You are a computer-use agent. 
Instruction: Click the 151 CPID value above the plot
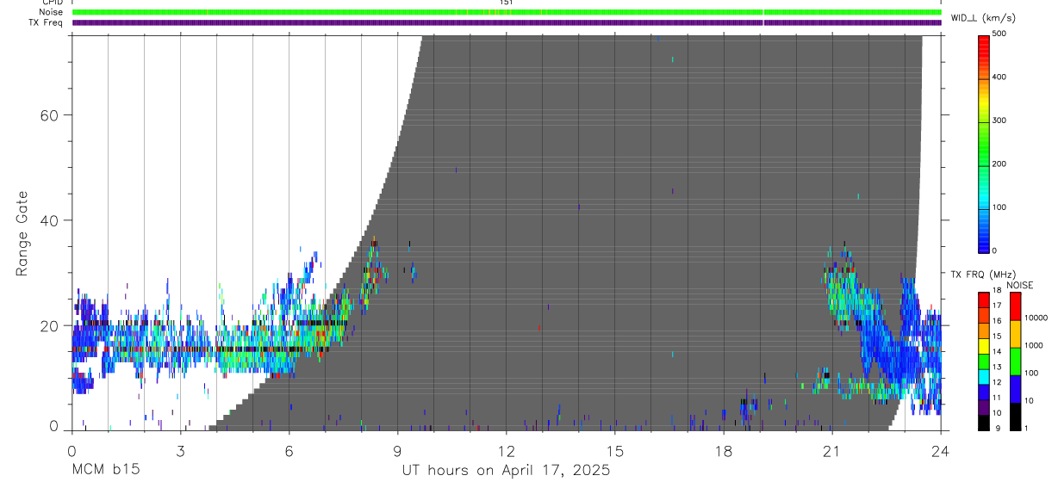click(x=507, y=3)
